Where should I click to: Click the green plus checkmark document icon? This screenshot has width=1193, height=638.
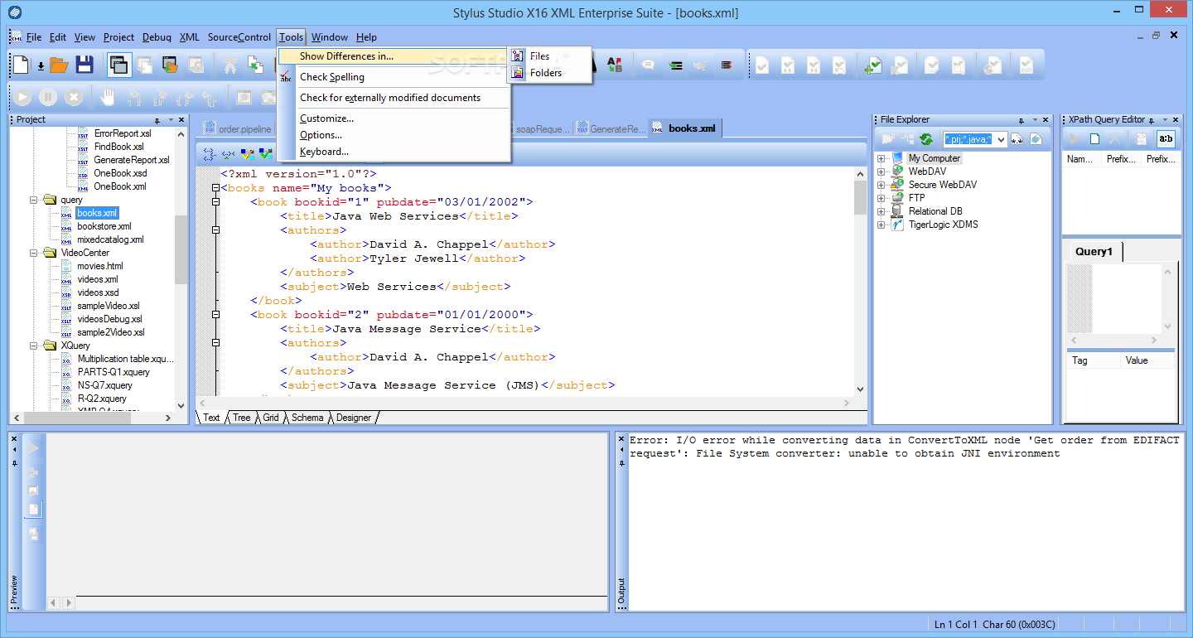(x=872, y=65)
